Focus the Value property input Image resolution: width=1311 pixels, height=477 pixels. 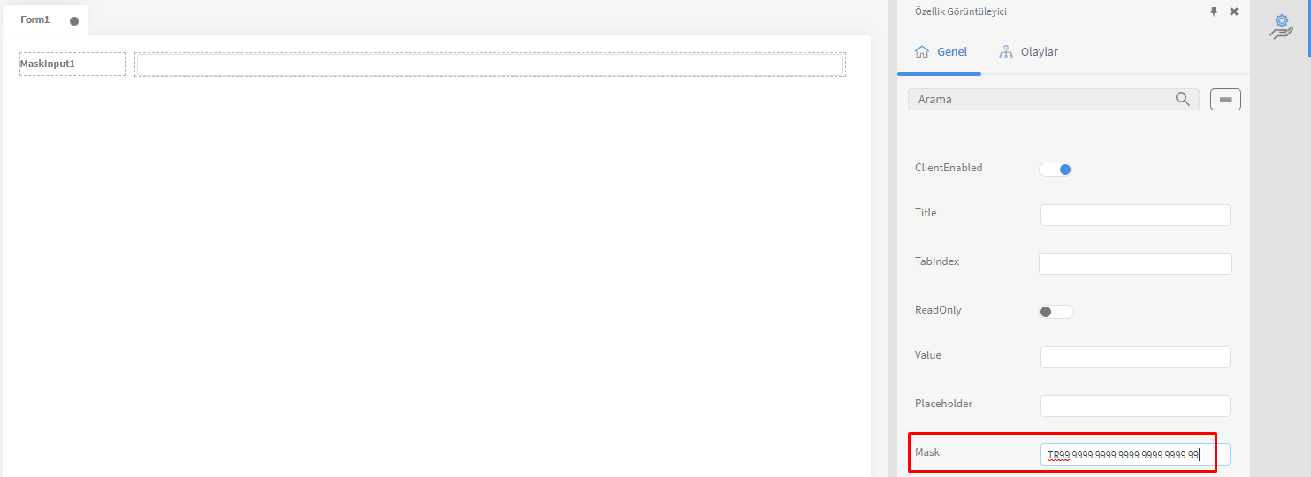1135,357
